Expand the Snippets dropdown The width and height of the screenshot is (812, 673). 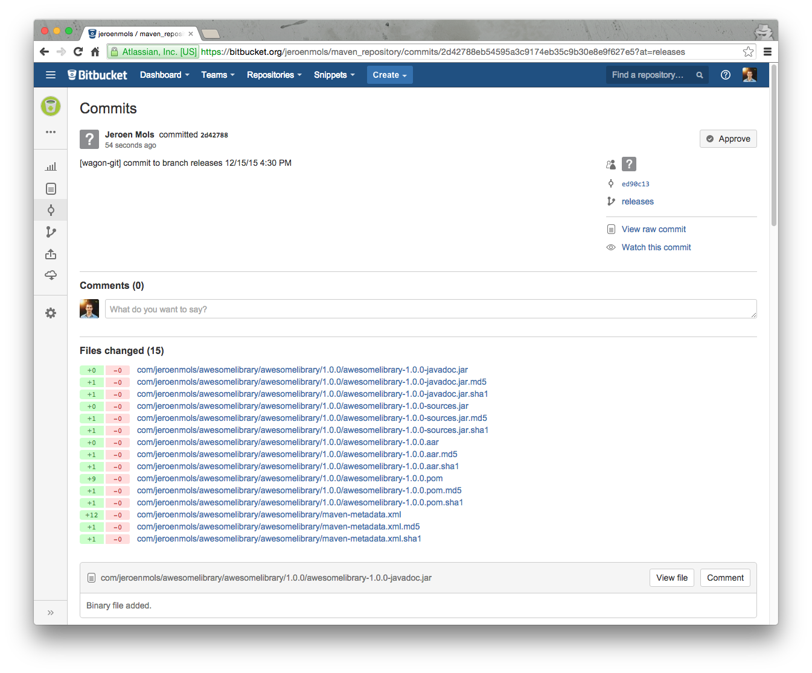pos(334,75)
